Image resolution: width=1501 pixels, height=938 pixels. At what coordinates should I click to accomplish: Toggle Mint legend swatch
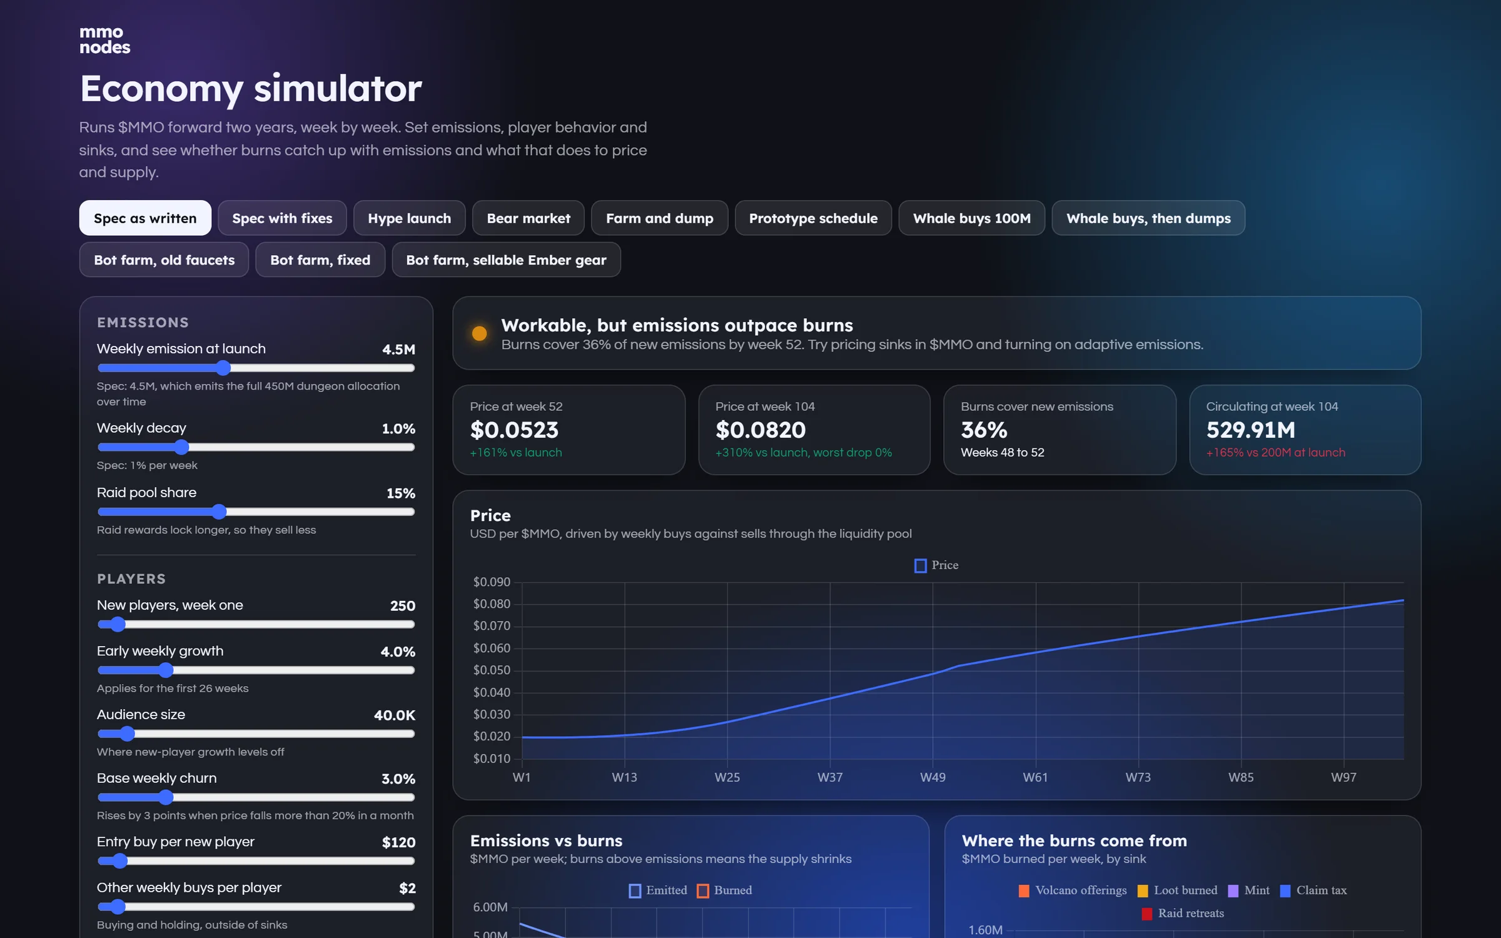pos(1233,891)
